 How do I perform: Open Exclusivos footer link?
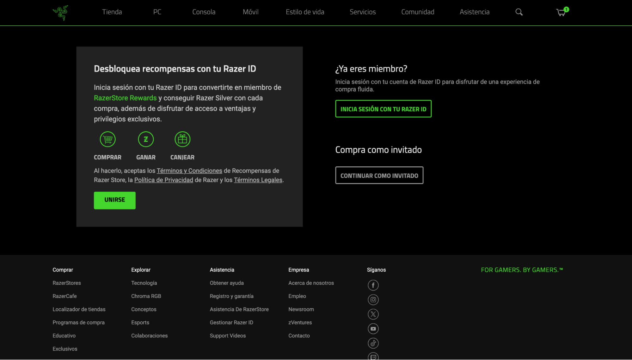click(65, 349)
